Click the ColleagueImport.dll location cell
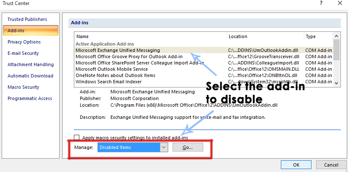348x172 pixels. (264, 63)
